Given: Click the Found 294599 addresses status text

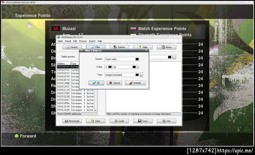Looking at the screenshot, I should (69, 114).
